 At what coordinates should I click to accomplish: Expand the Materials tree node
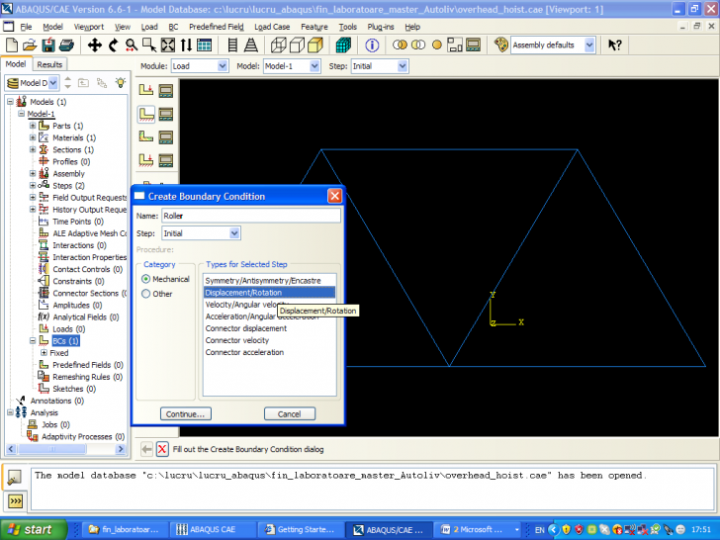point(33,137)
